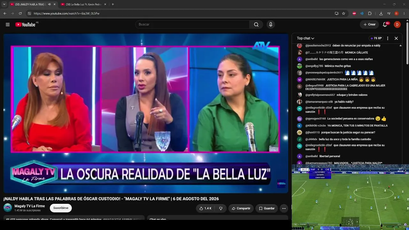Click chat message 'ya hablo naldy?'

click(x=344, y=102)
